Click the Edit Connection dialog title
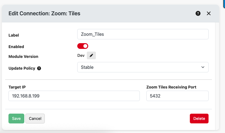 tap(44, 13)
